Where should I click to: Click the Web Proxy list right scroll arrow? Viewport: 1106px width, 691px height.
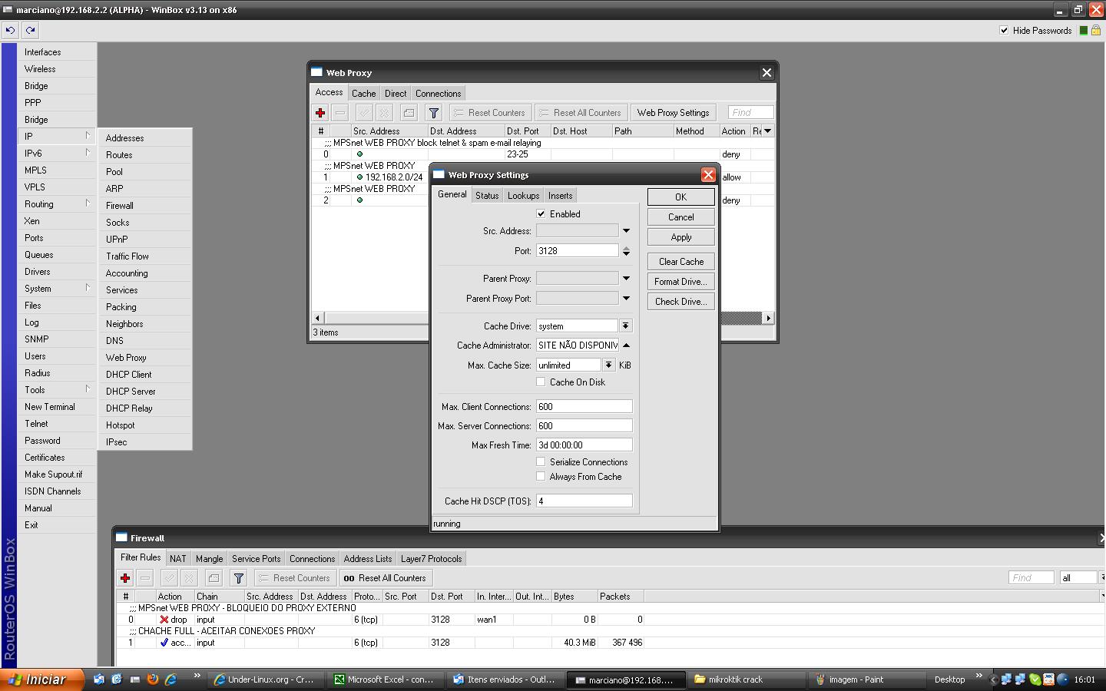[767, 318]
